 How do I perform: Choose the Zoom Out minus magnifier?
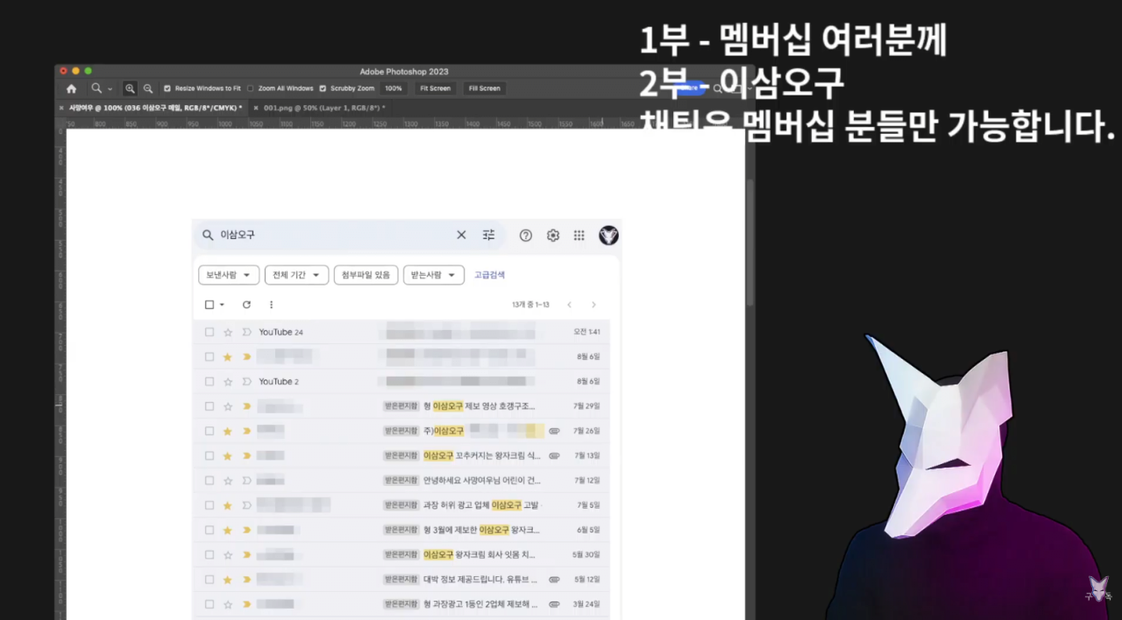point(148,88)
